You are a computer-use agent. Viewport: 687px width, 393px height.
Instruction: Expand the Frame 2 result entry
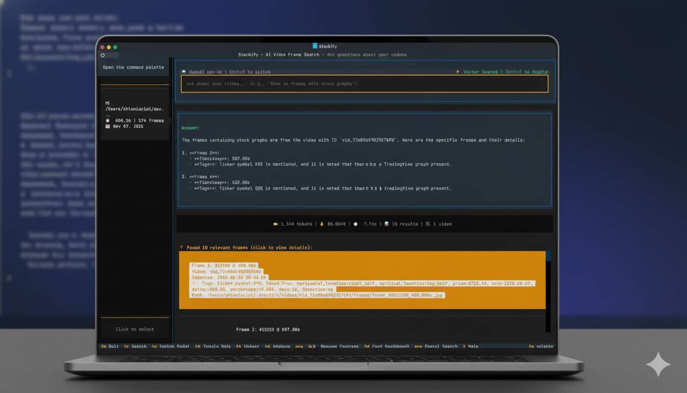point(268,330)
